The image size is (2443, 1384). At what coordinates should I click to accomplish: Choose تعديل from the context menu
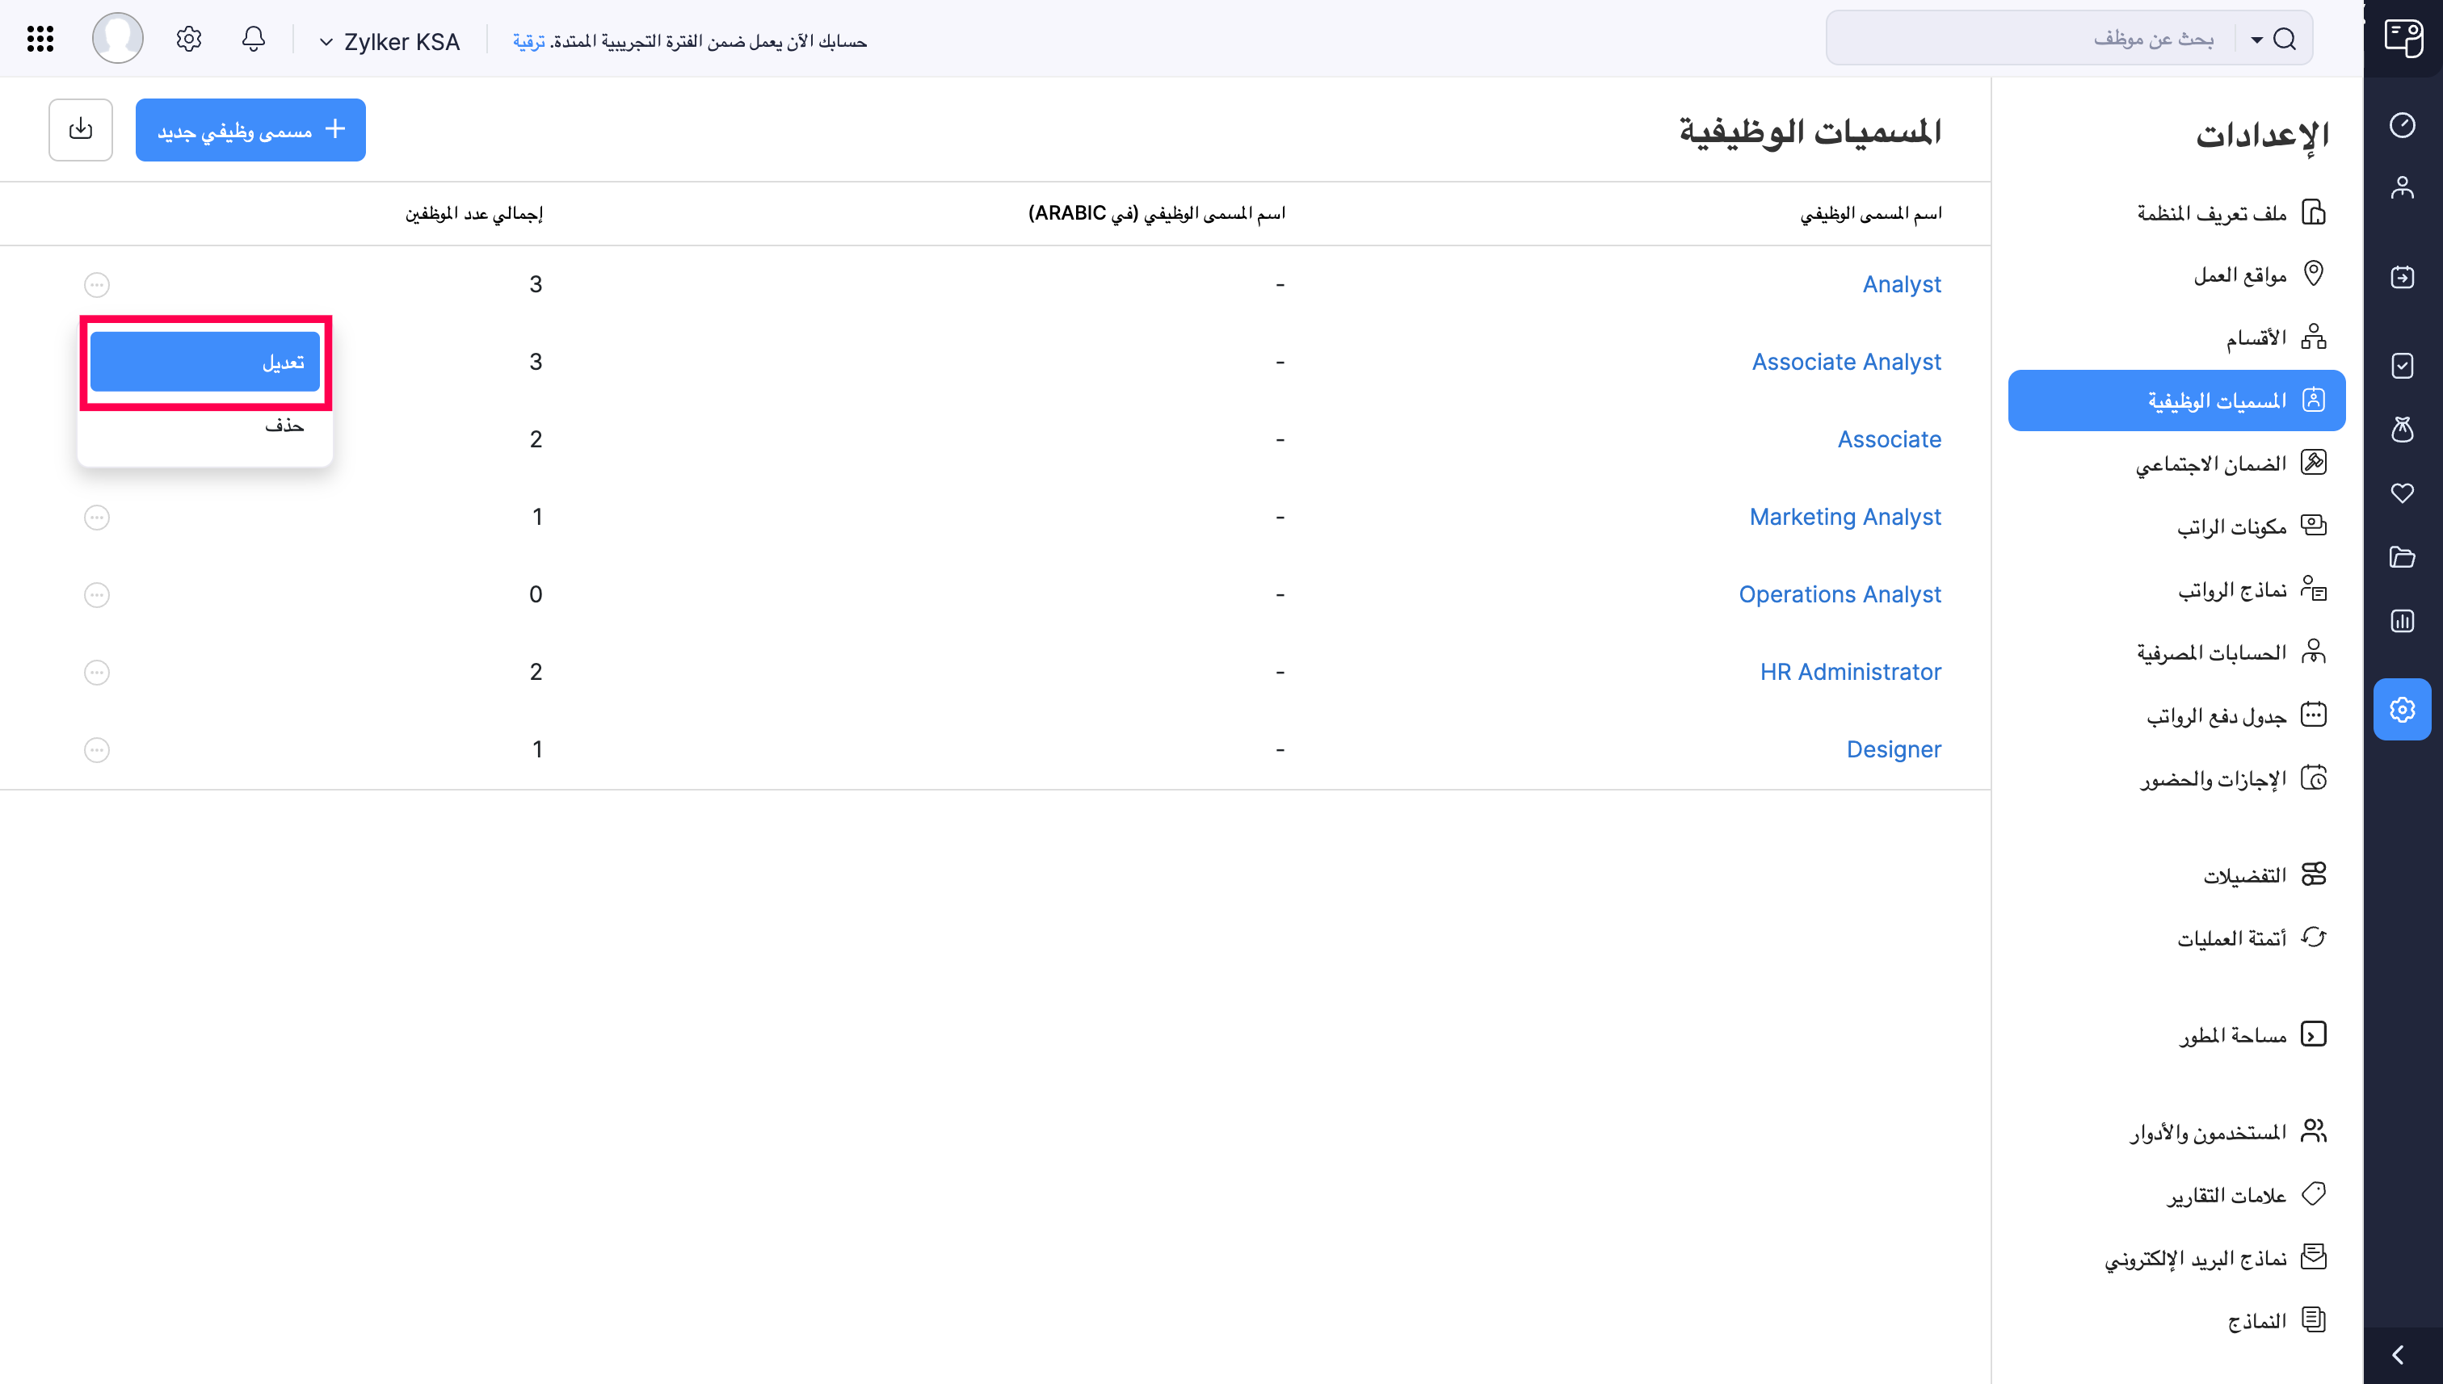point(204,361)
